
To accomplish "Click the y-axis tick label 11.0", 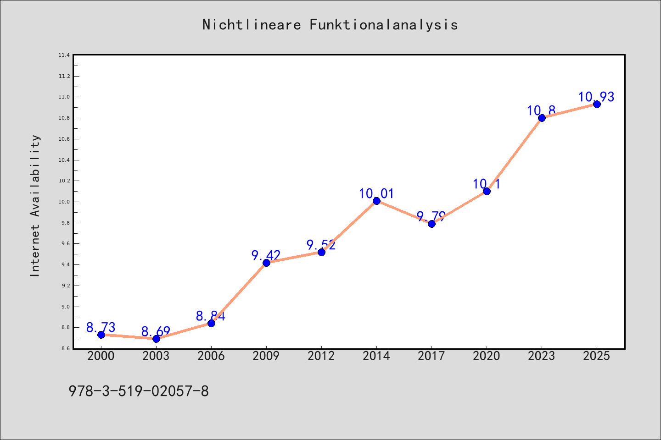I will tap(64, 97).
